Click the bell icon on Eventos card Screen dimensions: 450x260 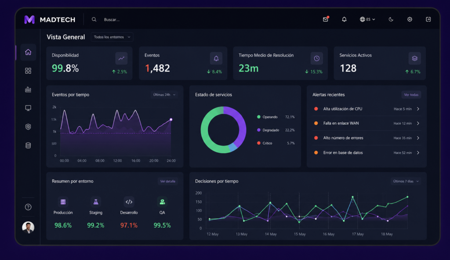(216, 58)
